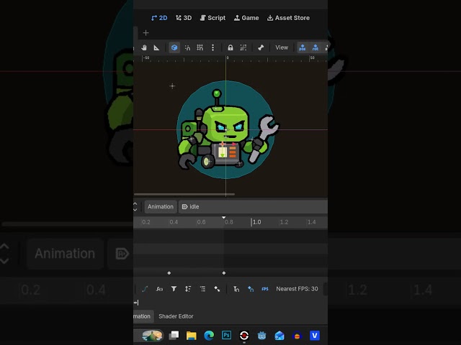Click the 1.2 mark on timeline ruler

(284, 222)
